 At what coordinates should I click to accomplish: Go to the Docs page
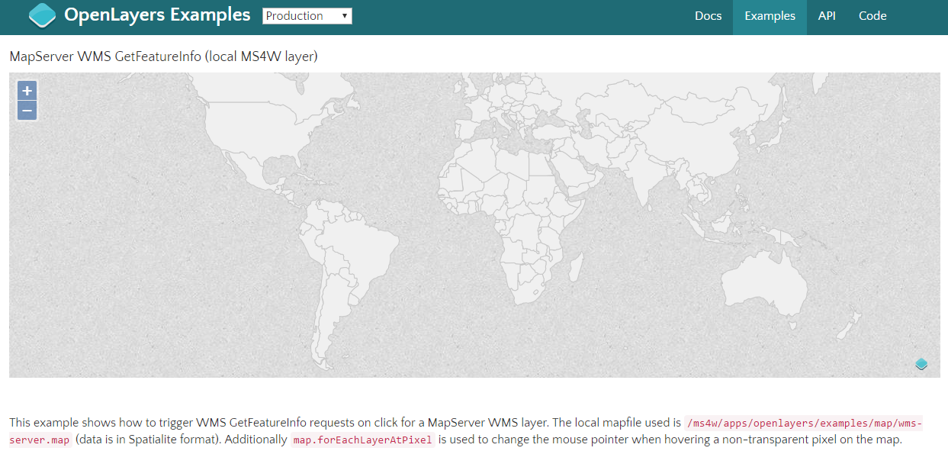click(708, 16)
